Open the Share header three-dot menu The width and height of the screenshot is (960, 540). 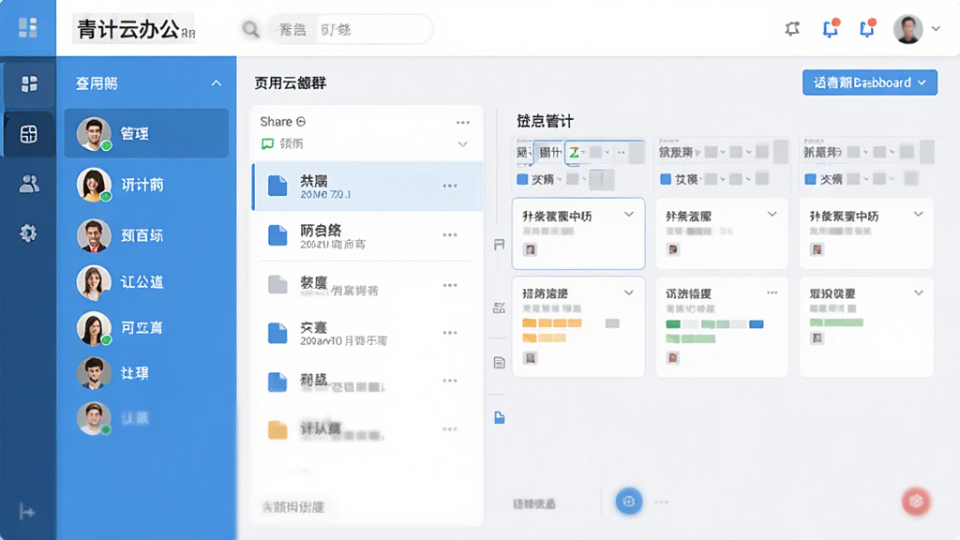pos(463,123)
